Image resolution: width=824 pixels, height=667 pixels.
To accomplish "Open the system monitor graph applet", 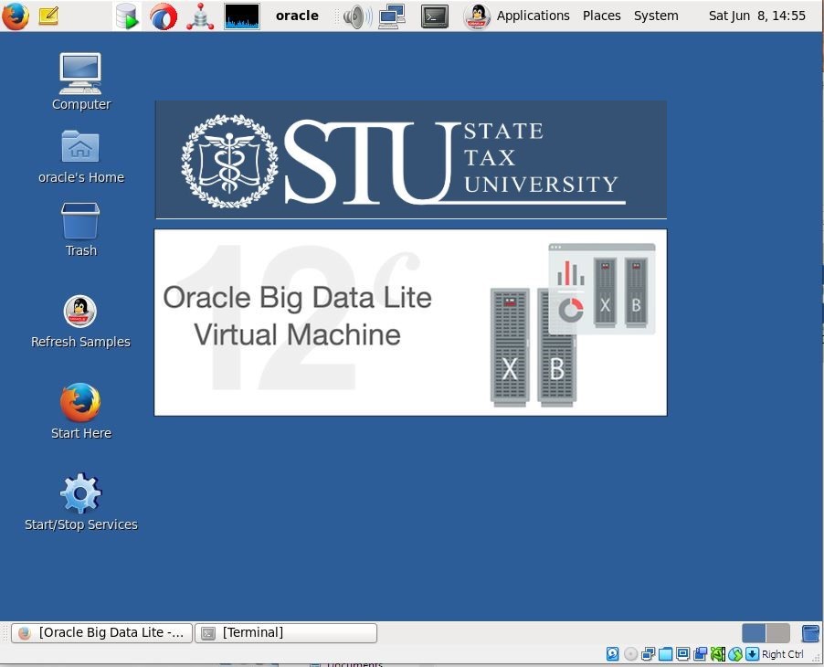I will coord(242,16).
